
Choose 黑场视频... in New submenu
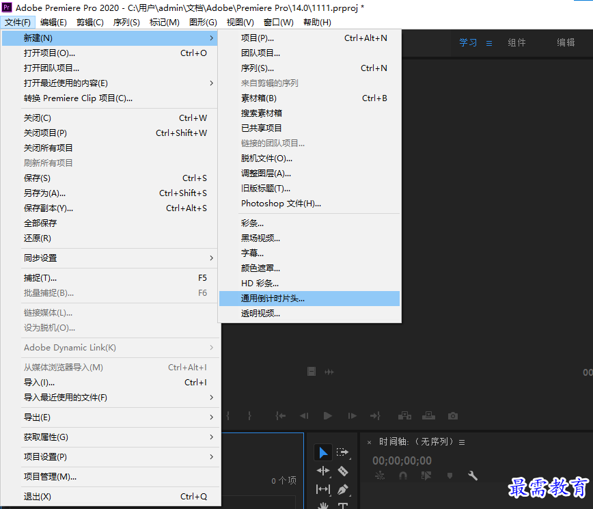[309, 238]
